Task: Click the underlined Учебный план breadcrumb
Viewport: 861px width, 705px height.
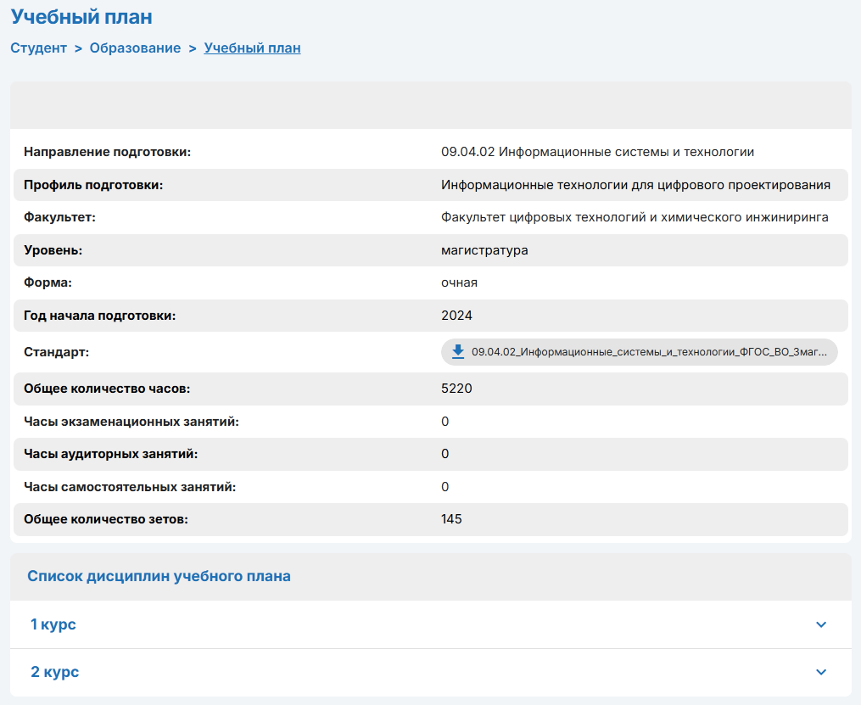Action: pos(252,48)
